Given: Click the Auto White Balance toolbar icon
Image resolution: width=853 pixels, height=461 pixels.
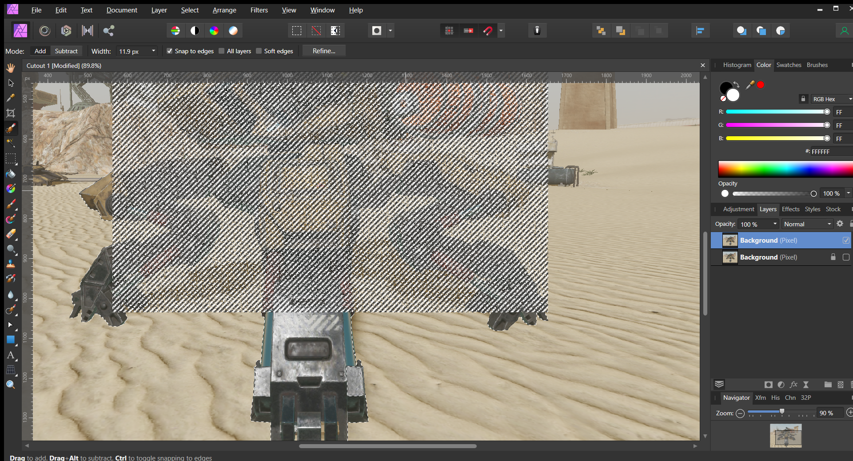Looking at the screenshot, I should click(x=233, y=31).
